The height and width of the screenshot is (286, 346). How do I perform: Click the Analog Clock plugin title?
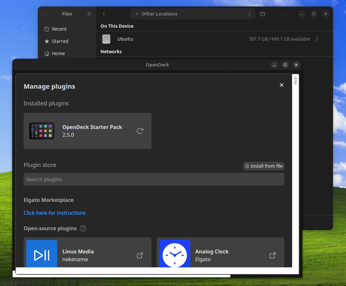pyautogui.click(x=212, y=251)
